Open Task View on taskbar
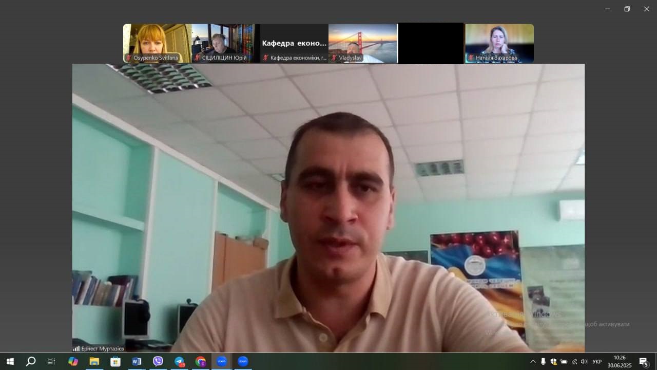The height and width of the screenshot is (370, 657). (x=51, y=361)
